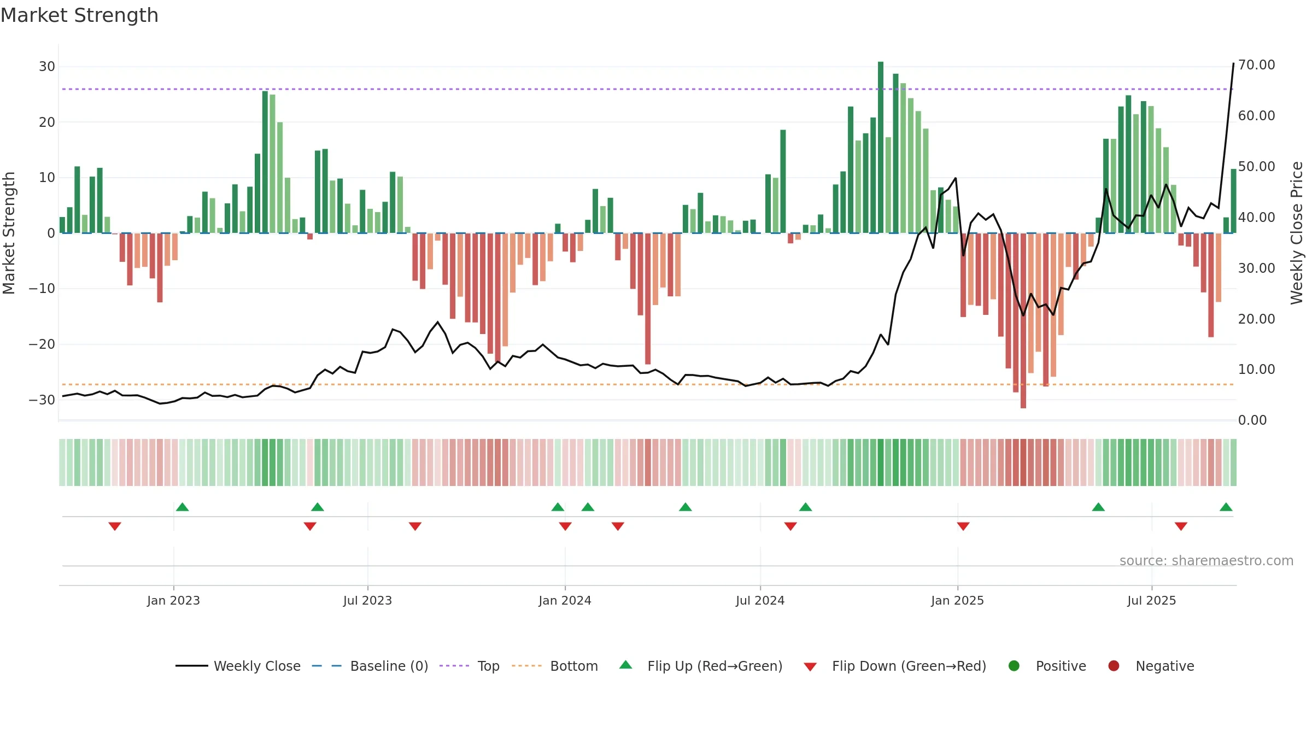Click the orange dotted Bottom legend sample
The image size is (1312, 738).
pyautogui.click(x=527, y=666)
